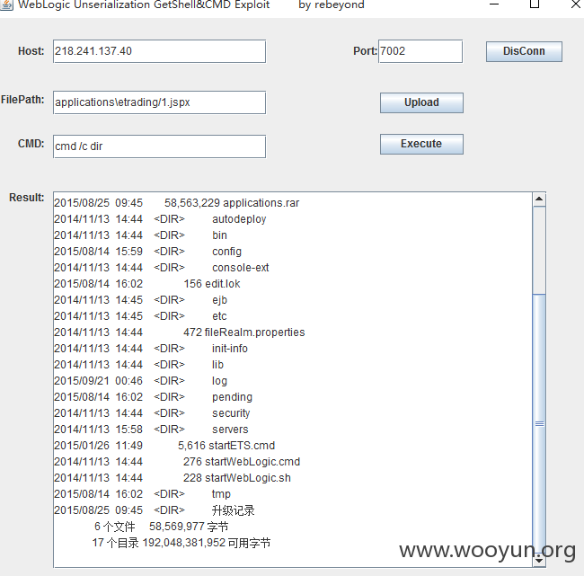This screenshot has height=576, width=584.
Task: Click the result scrollbar down arrow
Action: tap(539, 560)
